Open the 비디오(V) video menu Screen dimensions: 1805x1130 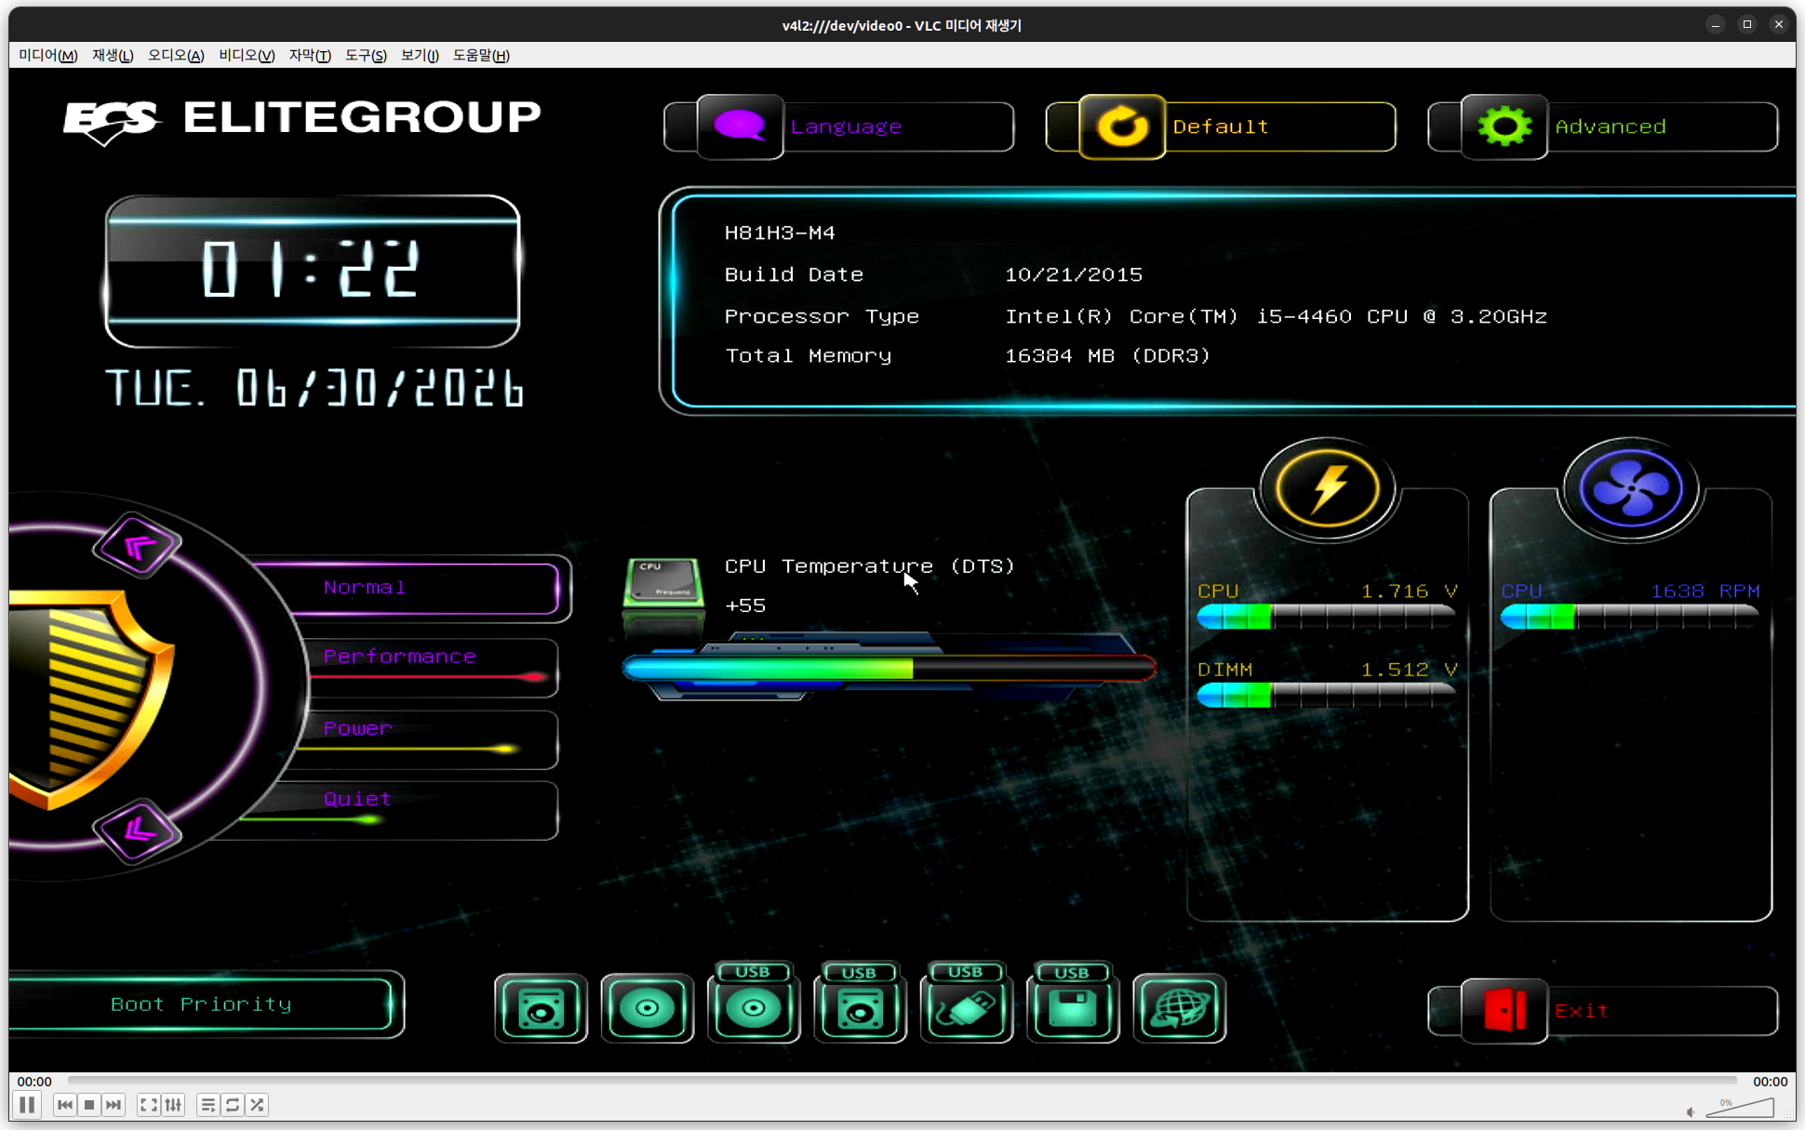coord(247,55)
